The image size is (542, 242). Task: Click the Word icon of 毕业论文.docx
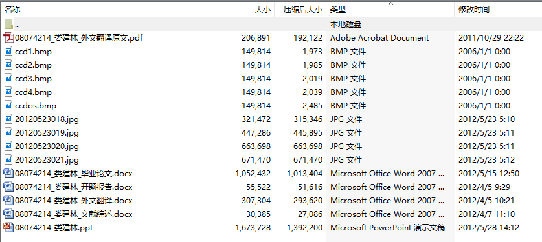coord(8,174)
